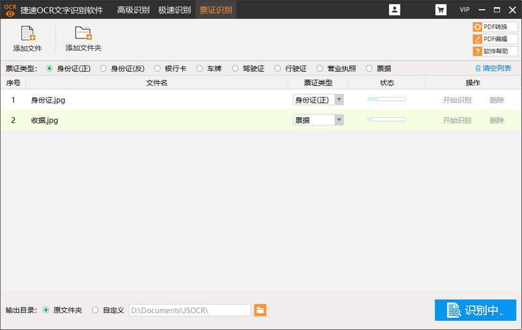This screenshot has width=522, height=330.
Task: Open the user account profile icon
Action: click(395, 10)
